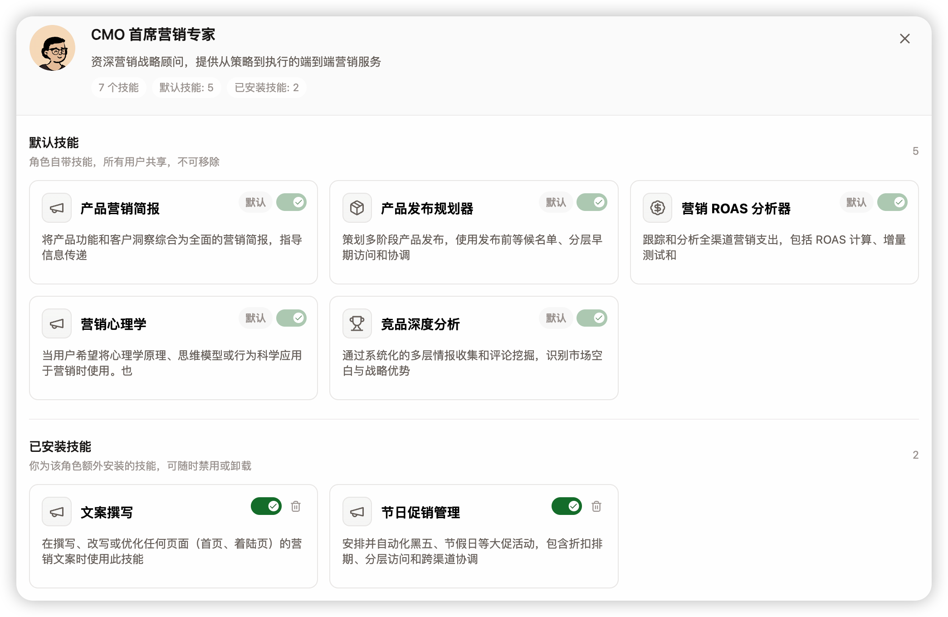Click the description starting 安排并自动化黑五
Image resolution: width=948 pixels, height=617 pixels.
point(473,551)
